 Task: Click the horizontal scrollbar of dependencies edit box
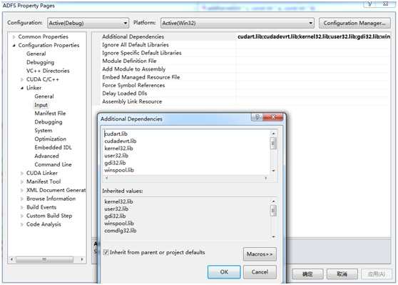point(186,179)
